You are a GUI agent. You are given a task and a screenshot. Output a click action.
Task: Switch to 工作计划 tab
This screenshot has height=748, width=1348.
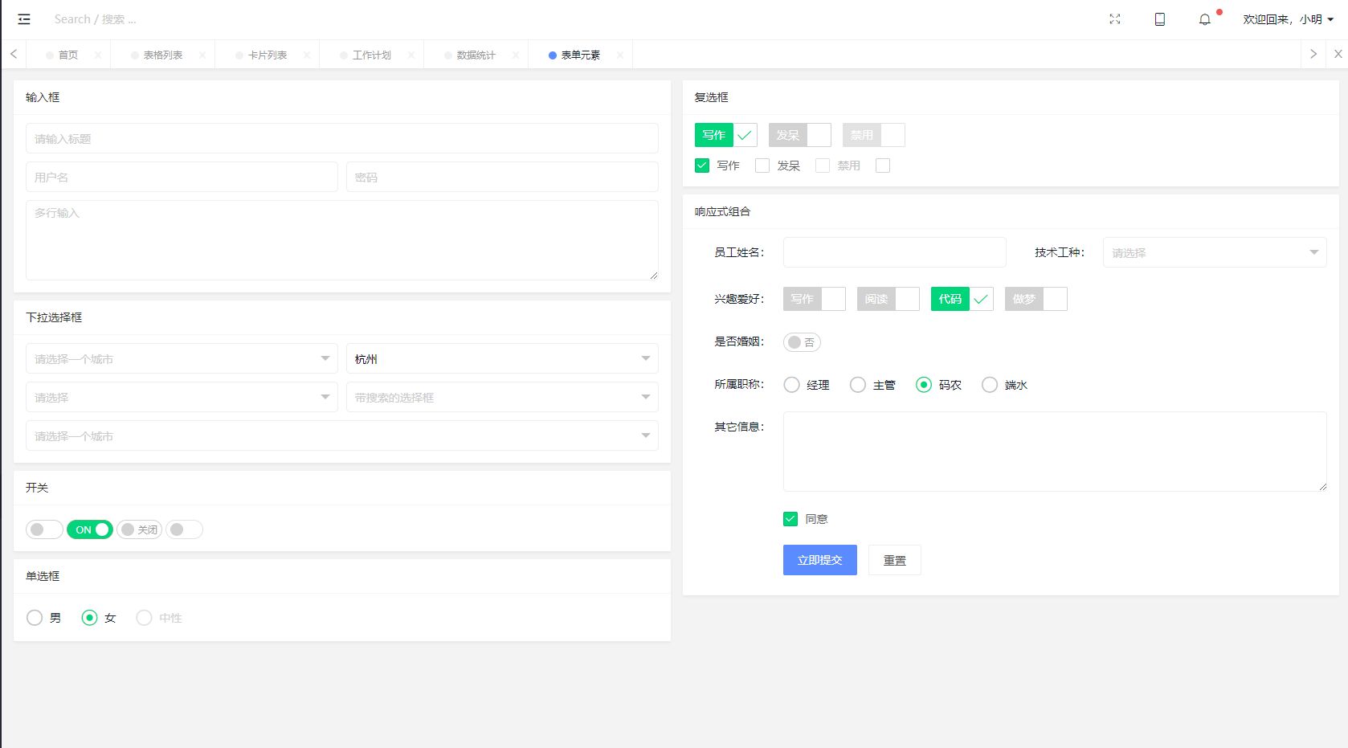(372, 55)
